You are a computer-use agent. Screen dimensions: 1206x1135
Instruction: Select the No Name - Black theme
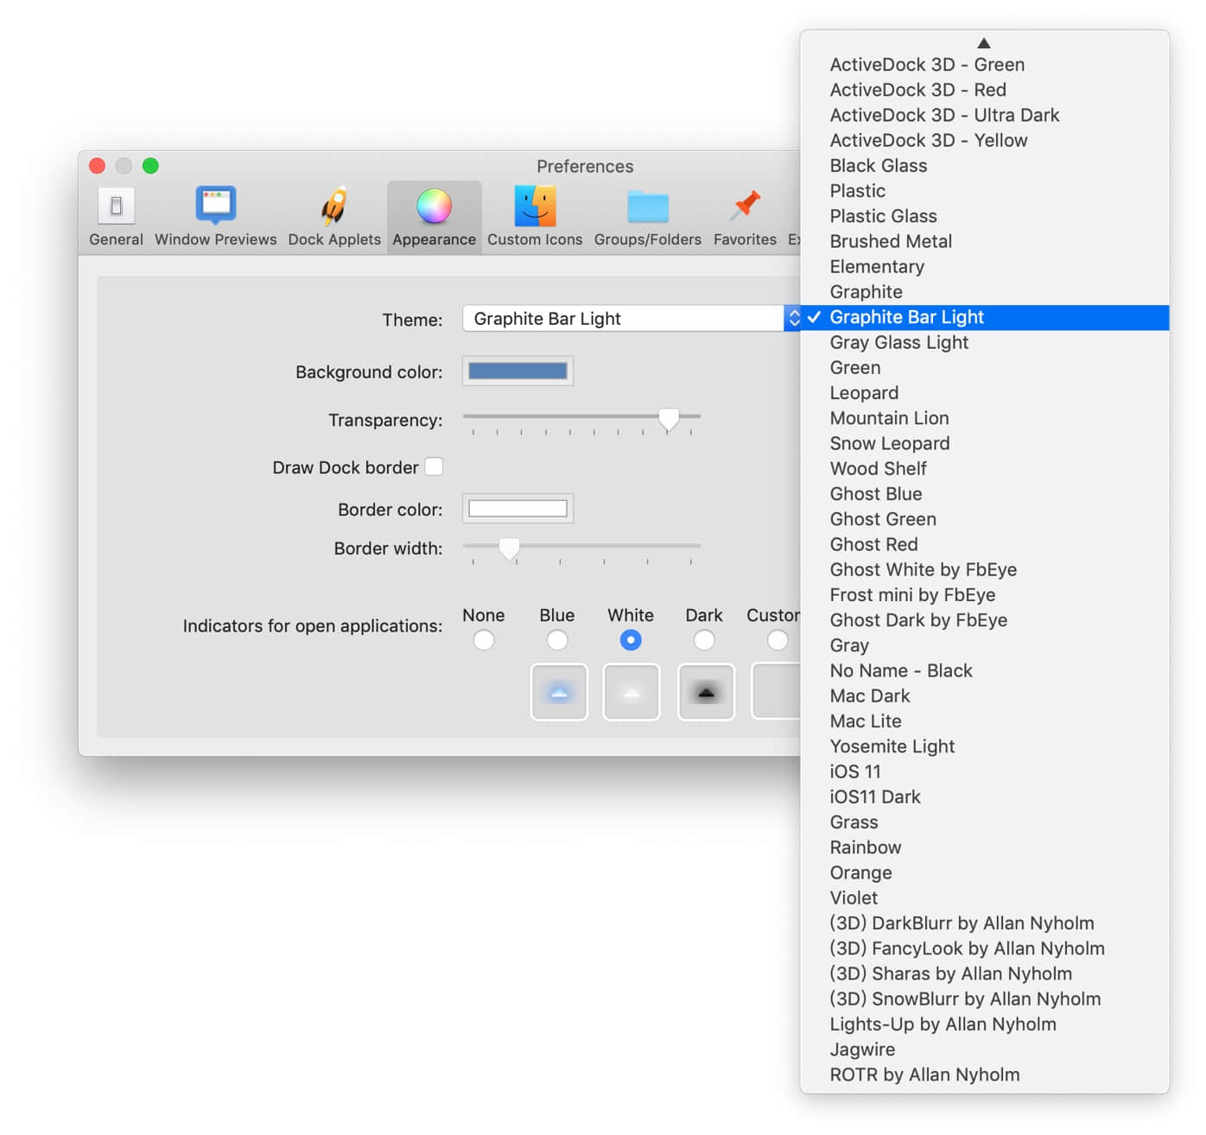pyautogui.click(x=985, y=671)
